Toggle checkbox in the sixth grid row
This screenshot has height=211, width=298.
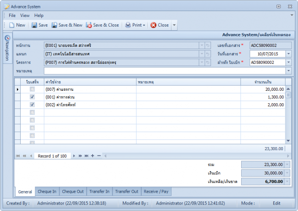pos(32,128)
